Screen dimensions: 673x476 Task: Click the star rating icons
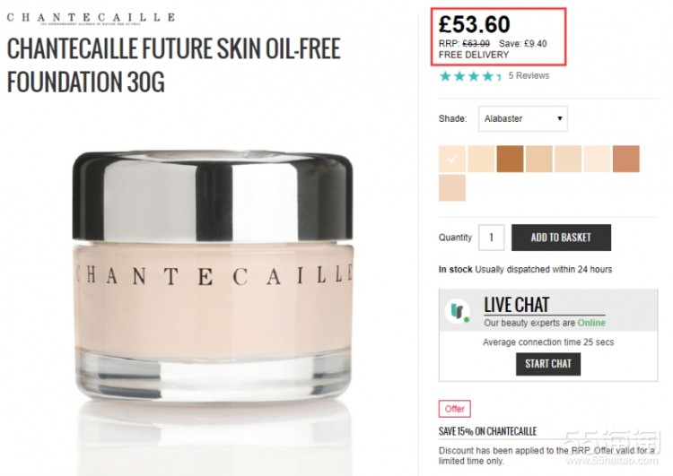470,76
